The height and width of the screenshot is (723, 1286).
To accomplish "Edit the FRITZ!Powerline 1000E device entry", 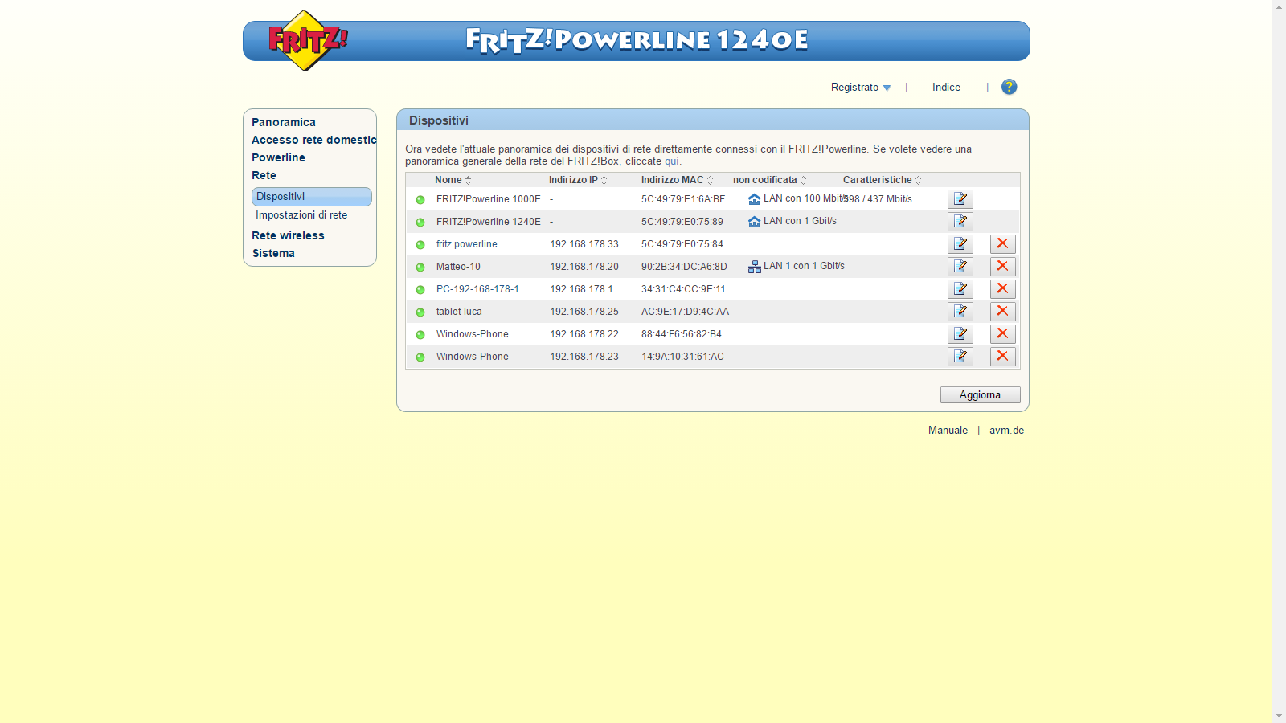I will [960, 199].
